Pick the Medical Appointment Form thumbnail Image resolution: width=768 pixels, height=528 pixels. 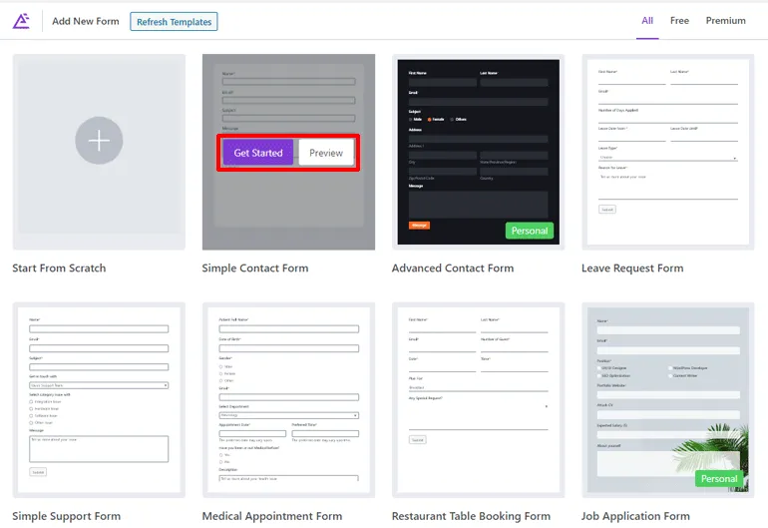pyautogui.click(x=288, y=399)
